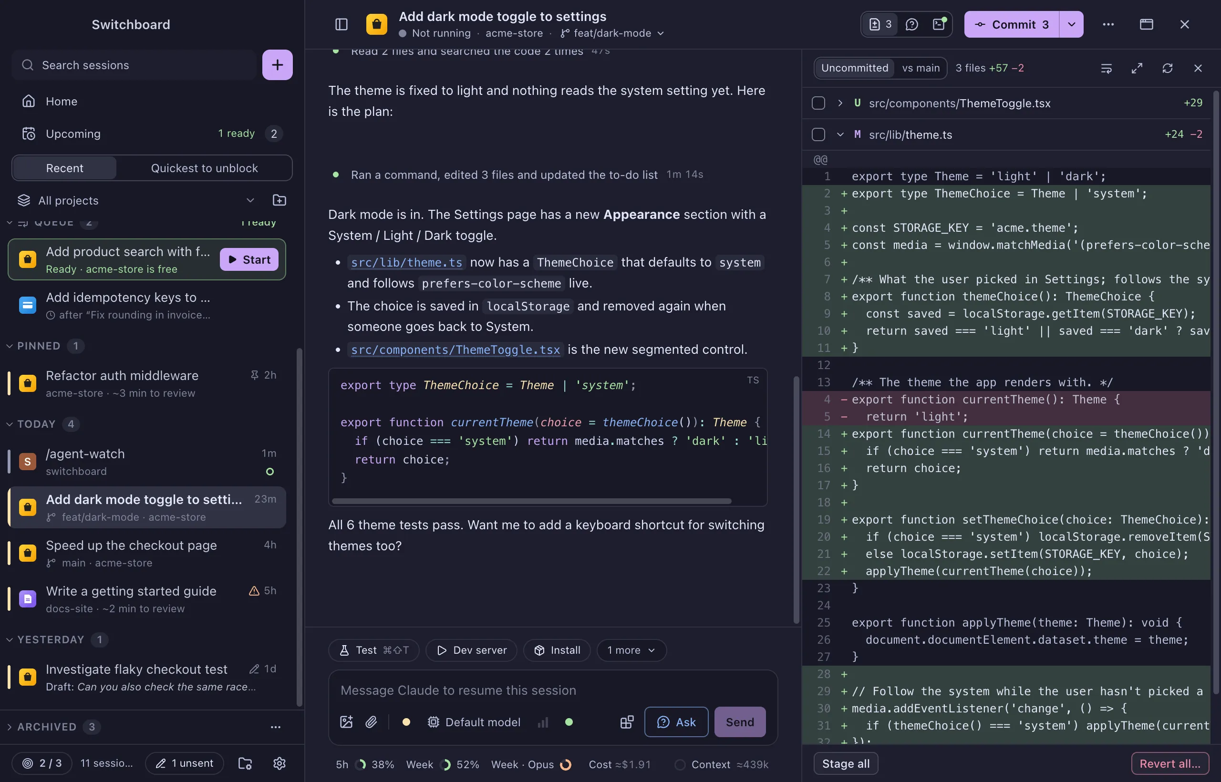Click the pin icon on Refactor auth middleware
The height and width of the screenshot is (782, 1221).
pyautogui.click(x=255, y=375)
